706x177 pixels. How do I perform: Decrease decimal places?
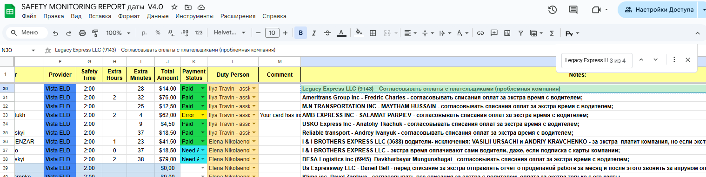(171, 33)
